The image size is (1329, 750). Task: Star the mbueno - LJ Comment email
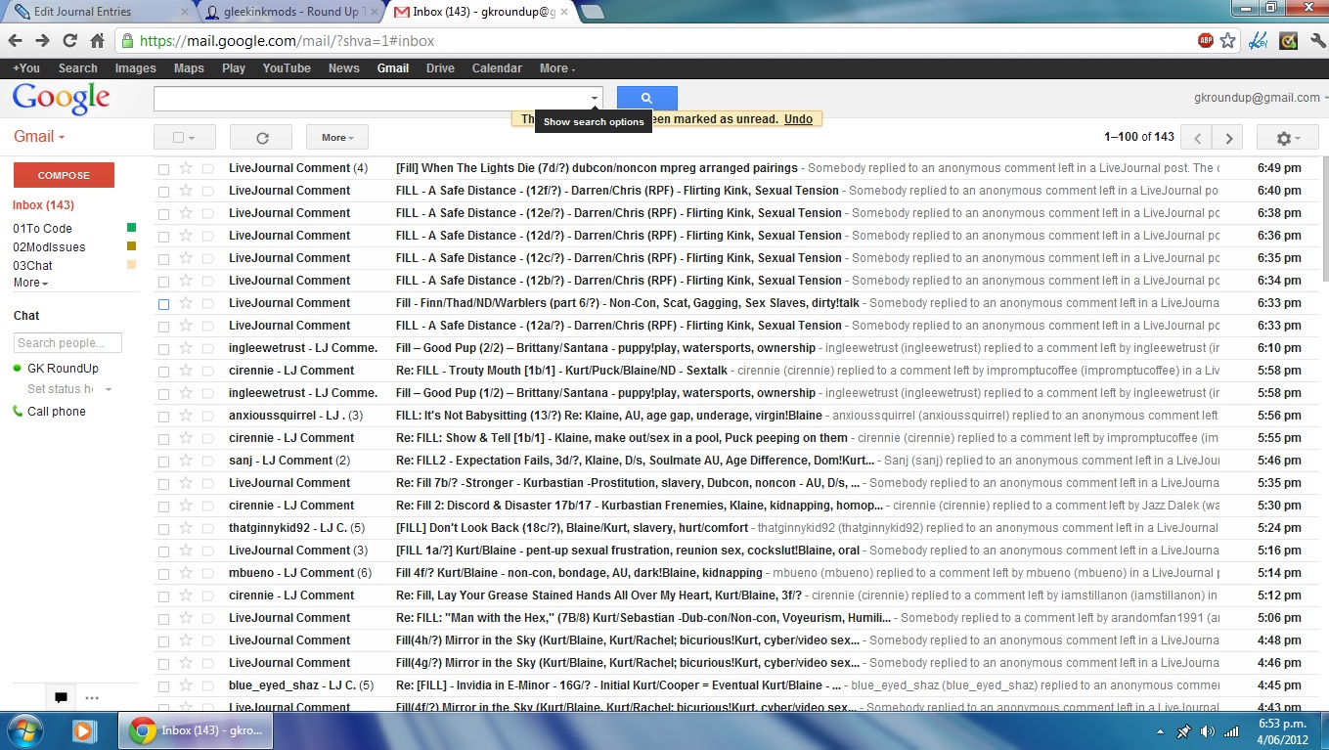point(186,573)
